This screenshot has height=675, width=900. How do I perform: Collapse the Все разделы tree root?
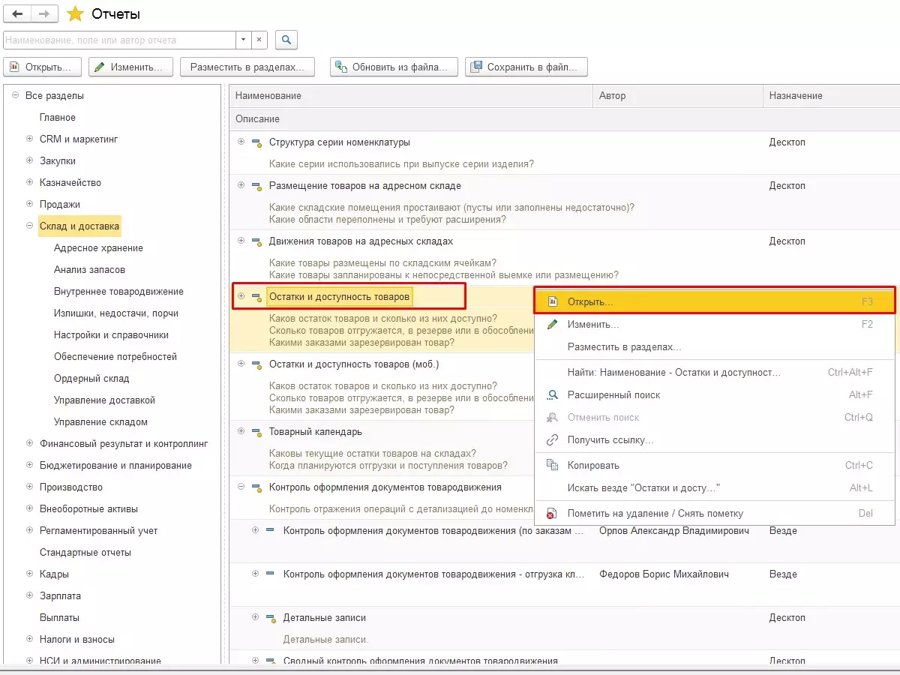coord(15,95)
